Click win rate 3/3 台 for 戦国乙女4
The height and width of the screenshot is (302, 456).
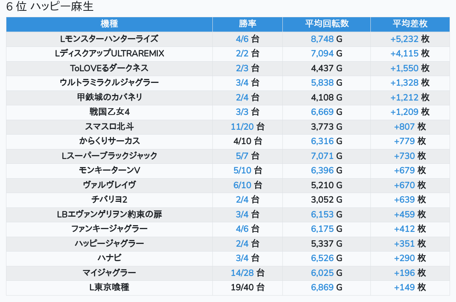pyautogui.click(x=248, y=112)
